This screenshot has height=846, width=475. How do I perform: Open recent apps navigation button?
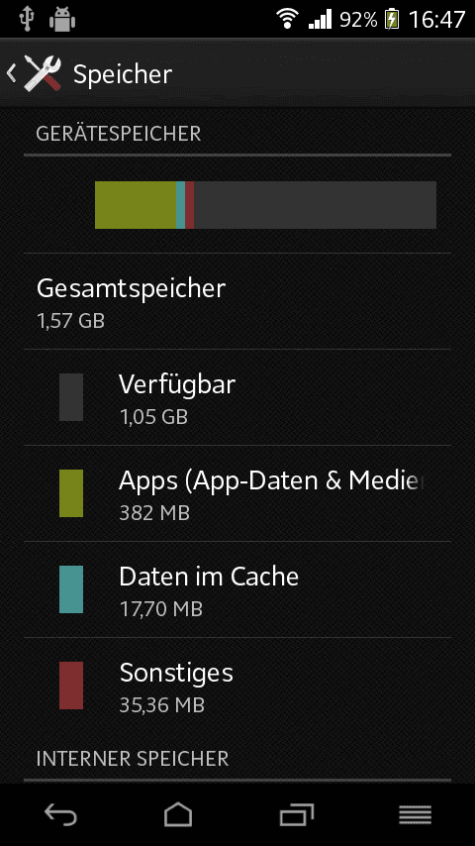(x=297, y=814)
